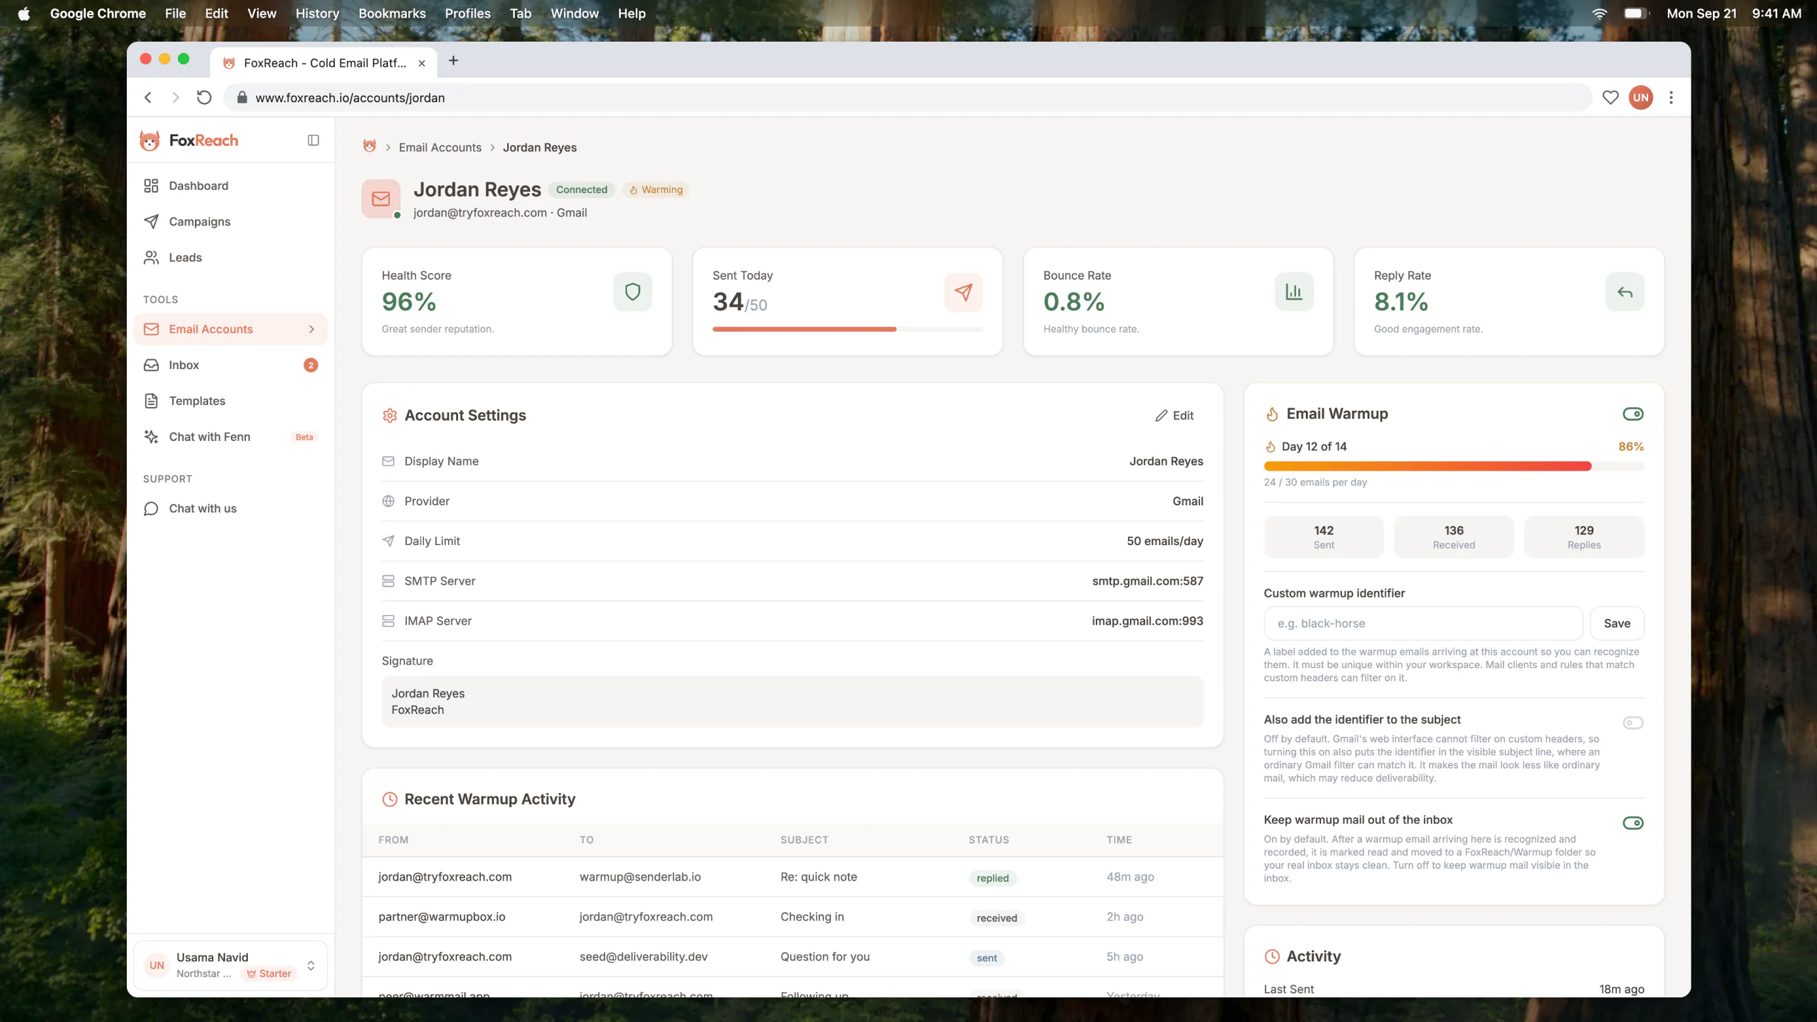The width and height of the screenshot is (1817, 1022).
Task: Click the Day 12 of 14 flame icon
Action: 1271,447
